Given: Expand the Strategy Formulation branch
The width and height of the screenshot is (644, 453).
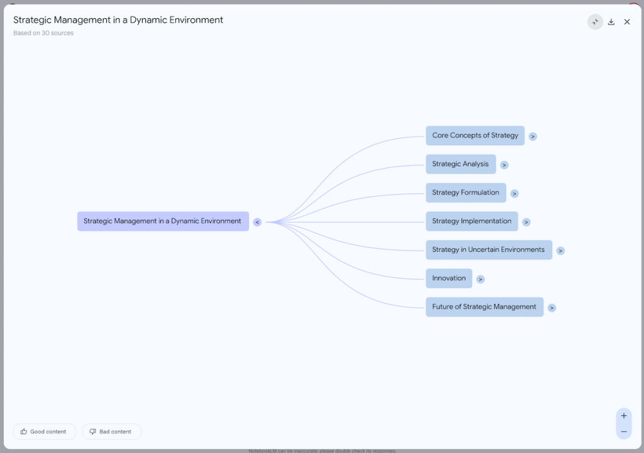Looking at the screenshot, I should point(514,194).
